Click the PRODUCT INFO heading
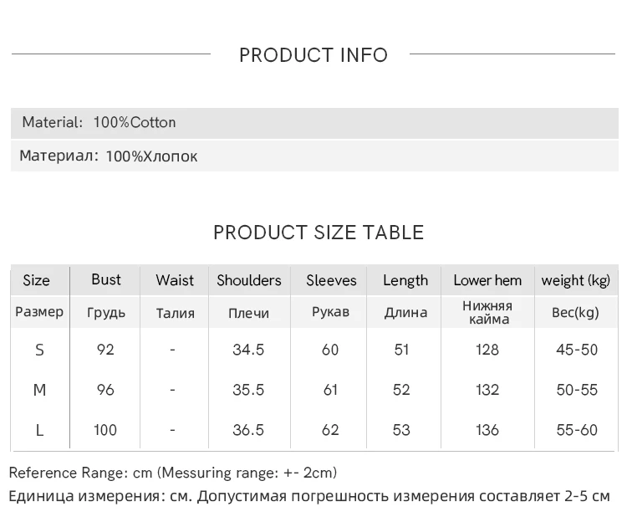The height and width of the screenshot is (527, 627). click(x=313, y=55)
